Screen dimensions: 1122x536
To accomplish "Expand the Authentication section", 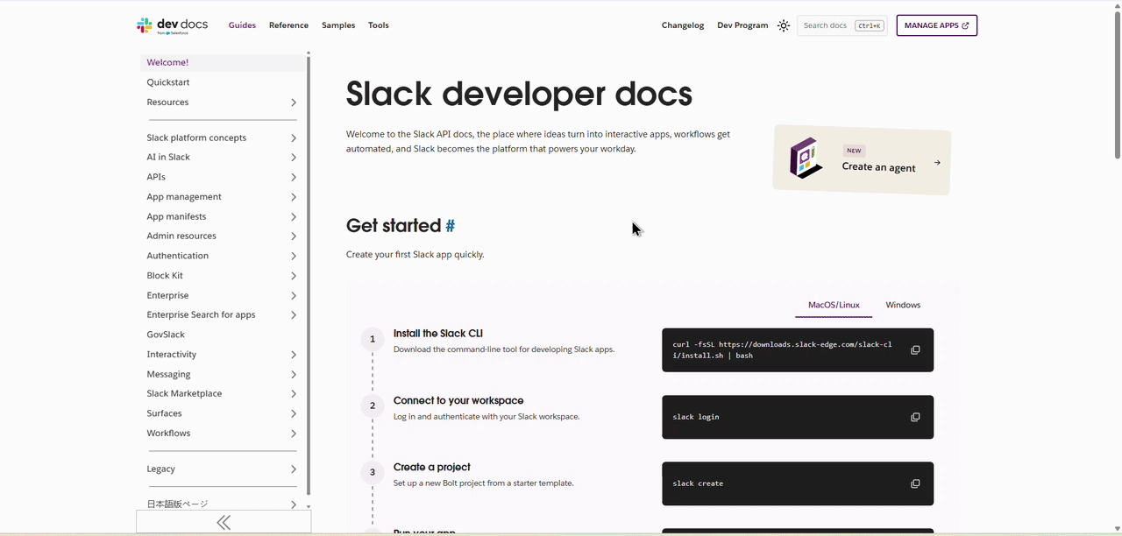I will [294, 256].
